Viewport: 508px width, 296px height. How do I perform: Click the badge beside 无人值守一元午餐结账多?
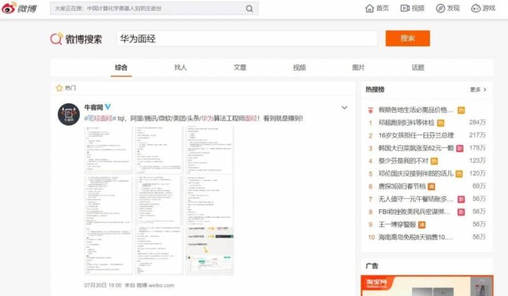pyautogui.click(x=461, y=199)
